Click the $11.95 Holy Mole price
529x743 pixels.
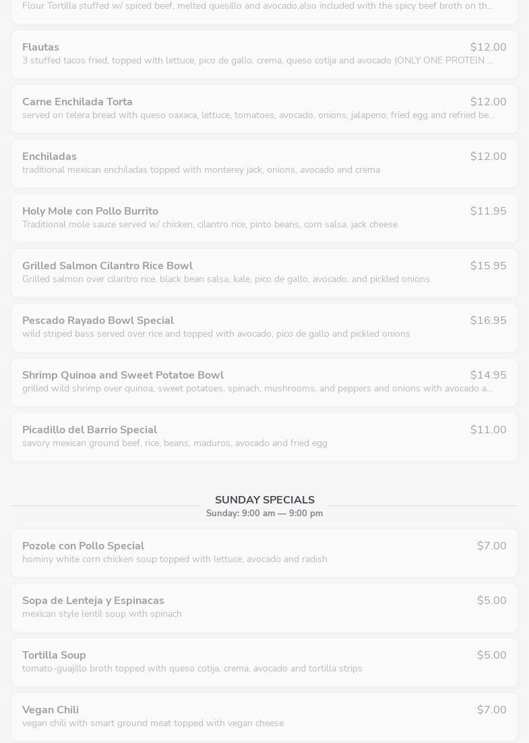point(488,211)
